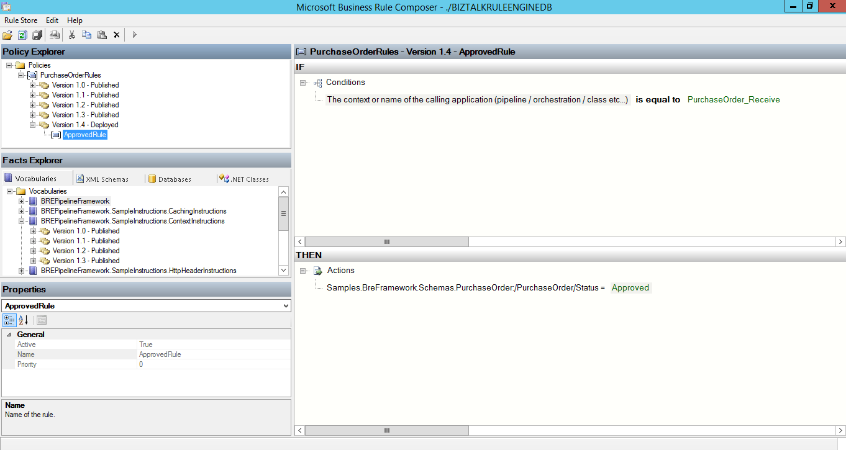Toggle Alphabetical sort in Properties panel
846x450 pixels.
(24, 320)
